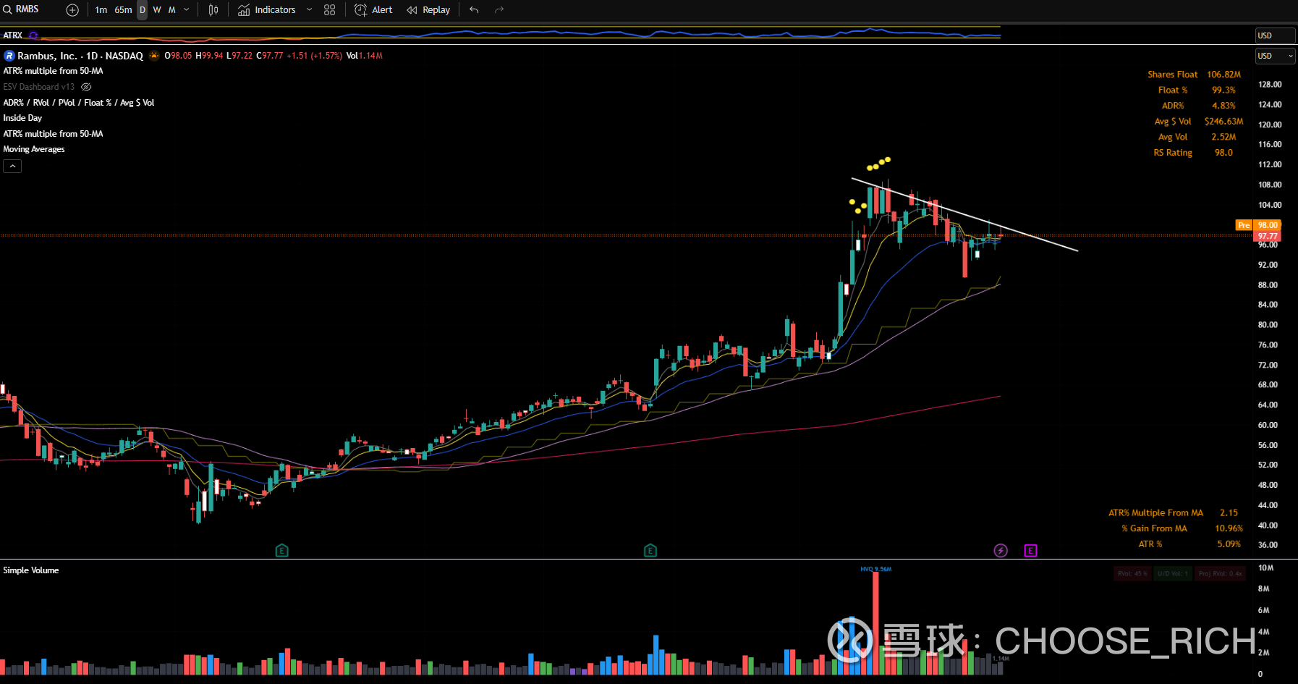Screen dimensions: 1298x684
Task: Select the first ATR% multiple from 50-MA legend
Action: [x=54, y=71]
